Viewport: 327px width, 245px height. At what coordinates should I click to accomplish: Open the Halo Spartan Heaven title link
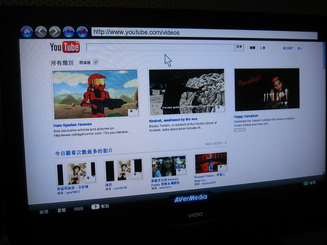coord(72,125)
